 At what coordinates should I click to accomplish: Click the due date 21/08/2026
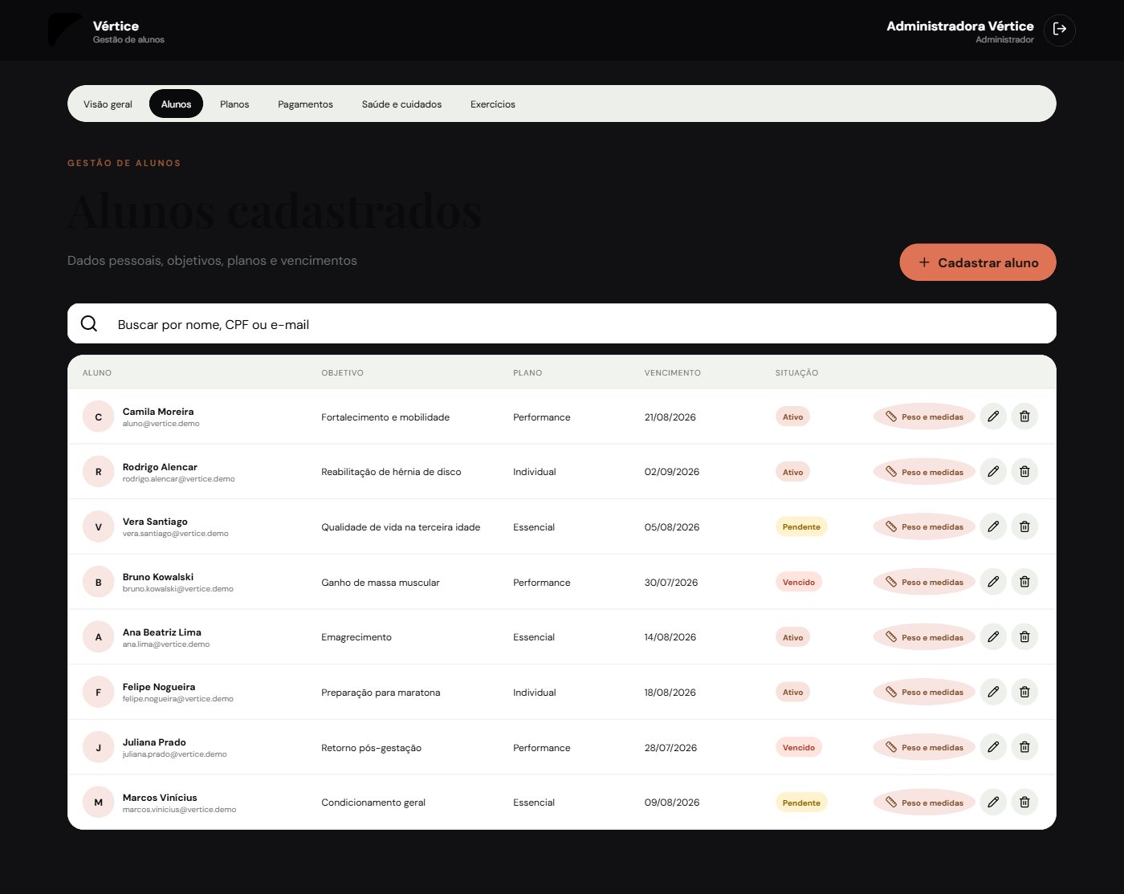[x=670, y=417]
